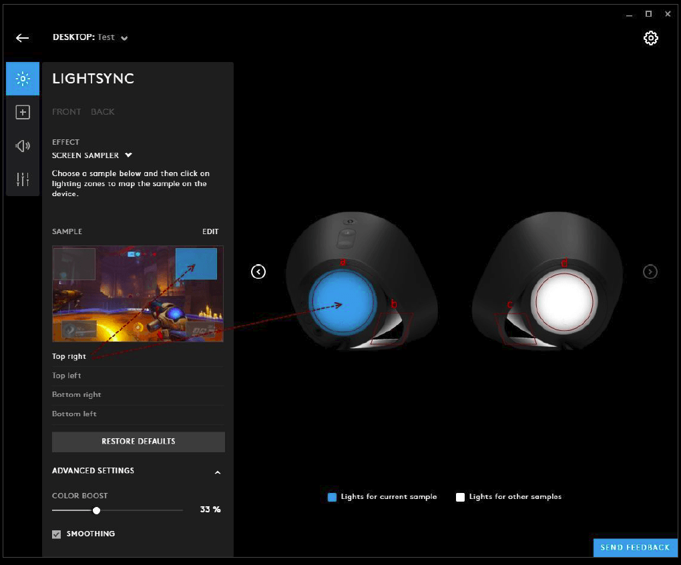Click the back arrow to exit LIGHTSYNC
This screenshot has width=681, height=565.
pos(22,38)
